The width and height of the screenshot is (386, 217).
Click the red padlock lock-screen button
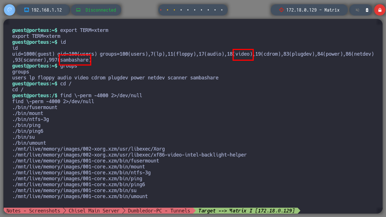click(380, 10)
